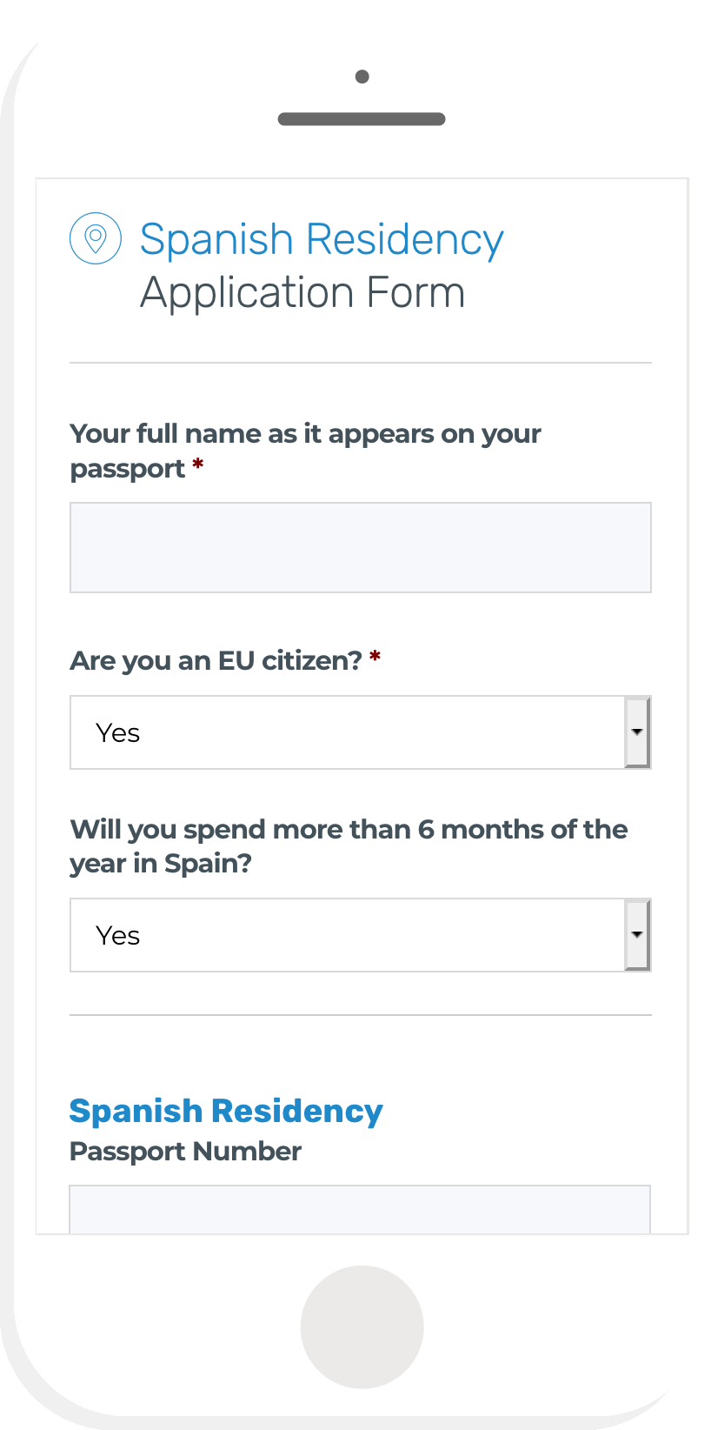Viewport: 711px width, 1430px height.
Task: Expand the 6 months in Spain dropdown arrow
Action: (637, 935)
